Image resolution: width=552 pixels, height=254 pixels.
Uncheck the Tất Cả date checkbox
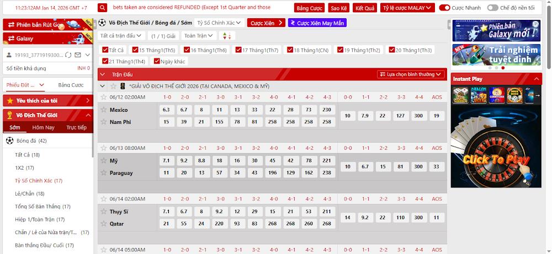[x=105, y=50]
